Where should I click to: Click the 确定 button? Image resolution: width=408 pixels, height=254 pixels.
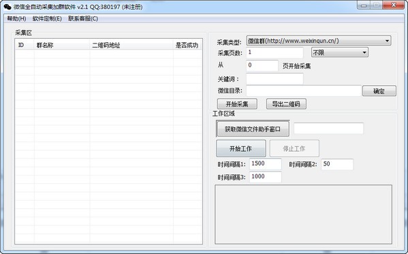coord(379,91)
